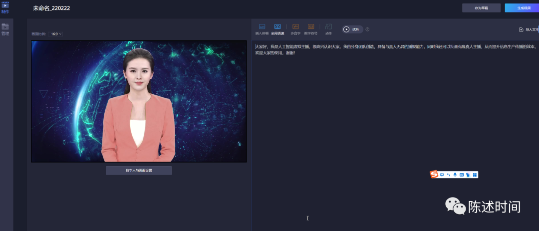Click the 数字符号 number symbol tool
The width and height of the screenshot is (539, 231).
pyautogui.click(x=311, y=29)
